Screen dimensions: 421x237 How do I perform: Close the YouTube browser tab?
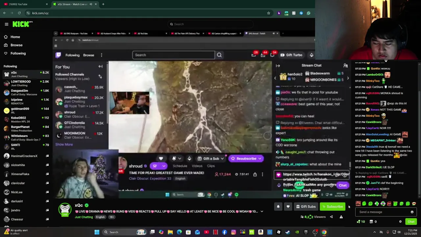click(46, 4)
